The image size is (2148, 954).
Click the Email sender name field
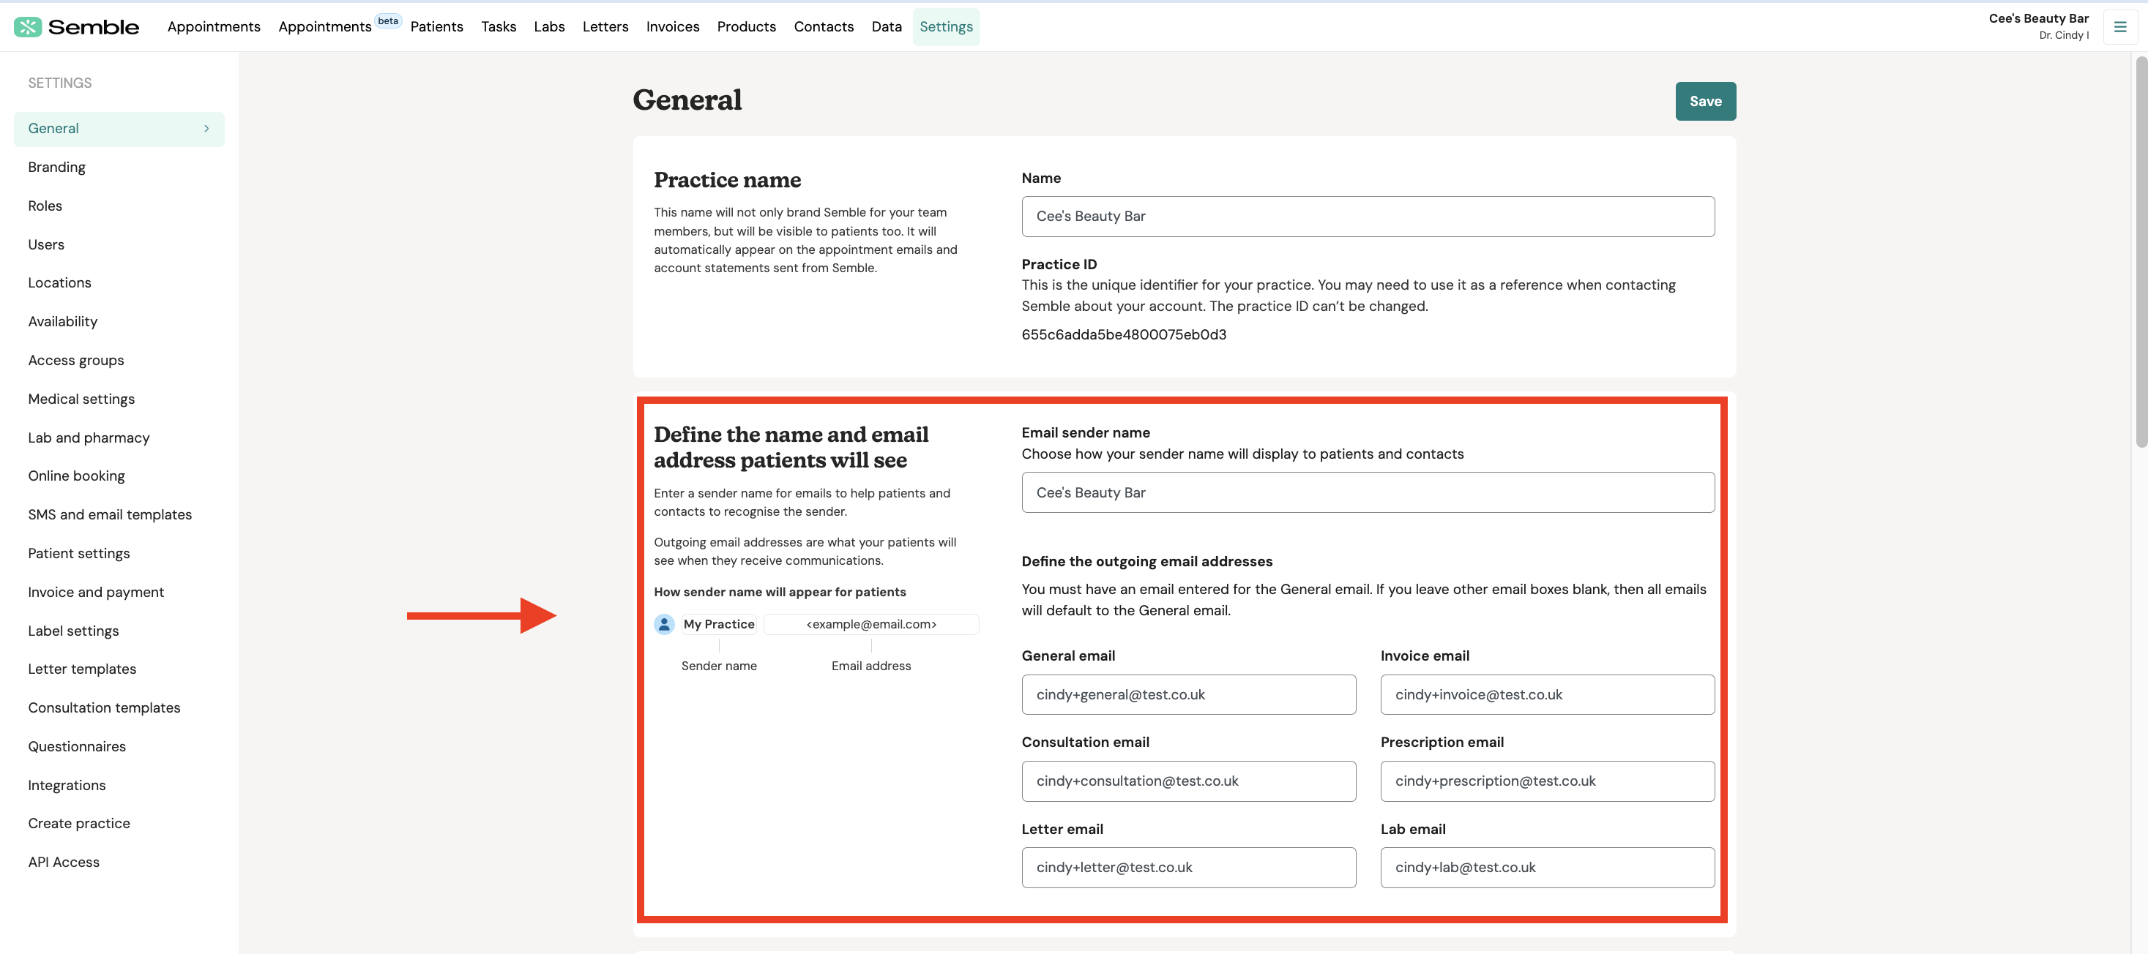pos(1368,492)
